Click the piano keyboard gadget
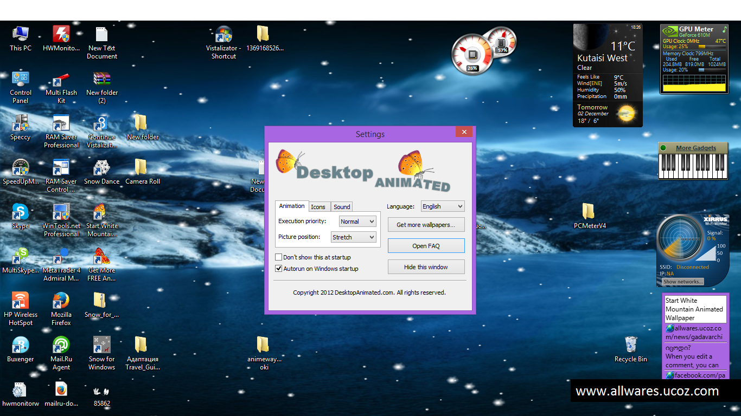Screen dimensions: 741x416 [693, 166]
